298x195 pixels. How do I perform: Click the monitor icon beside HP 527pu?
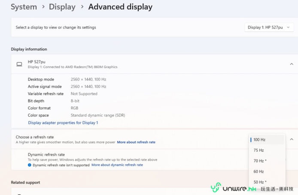pos(19,64)
